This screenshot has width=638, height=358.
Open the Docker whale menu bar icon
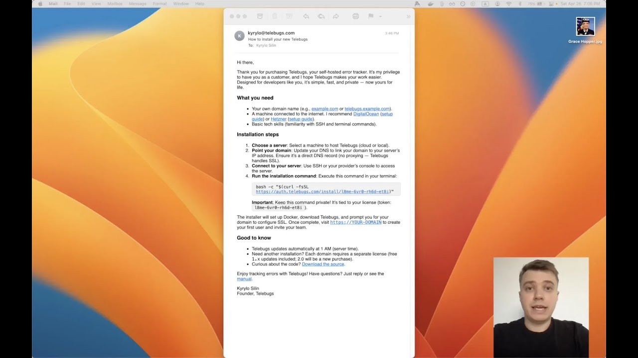(431, 3)
